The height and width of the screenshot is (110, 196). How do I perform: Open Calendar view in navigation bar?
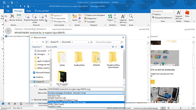point(9,104)
